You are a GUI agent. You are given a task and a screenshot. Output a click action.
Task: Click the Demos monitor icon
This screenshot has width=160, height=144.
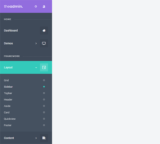tap(44, 43)
